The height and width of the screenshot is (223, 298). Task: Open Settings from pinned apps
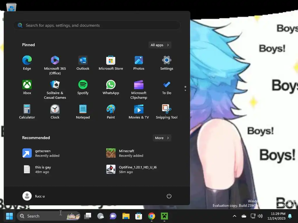coord(167,63)
